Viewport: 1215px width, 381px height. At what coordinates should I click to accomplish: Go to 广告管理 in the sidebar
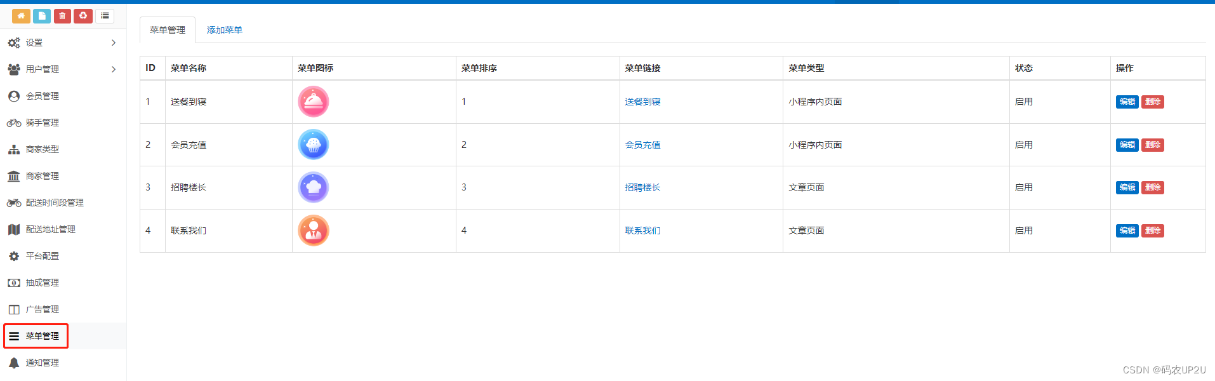pyautogui.click(x=43, y=310)
